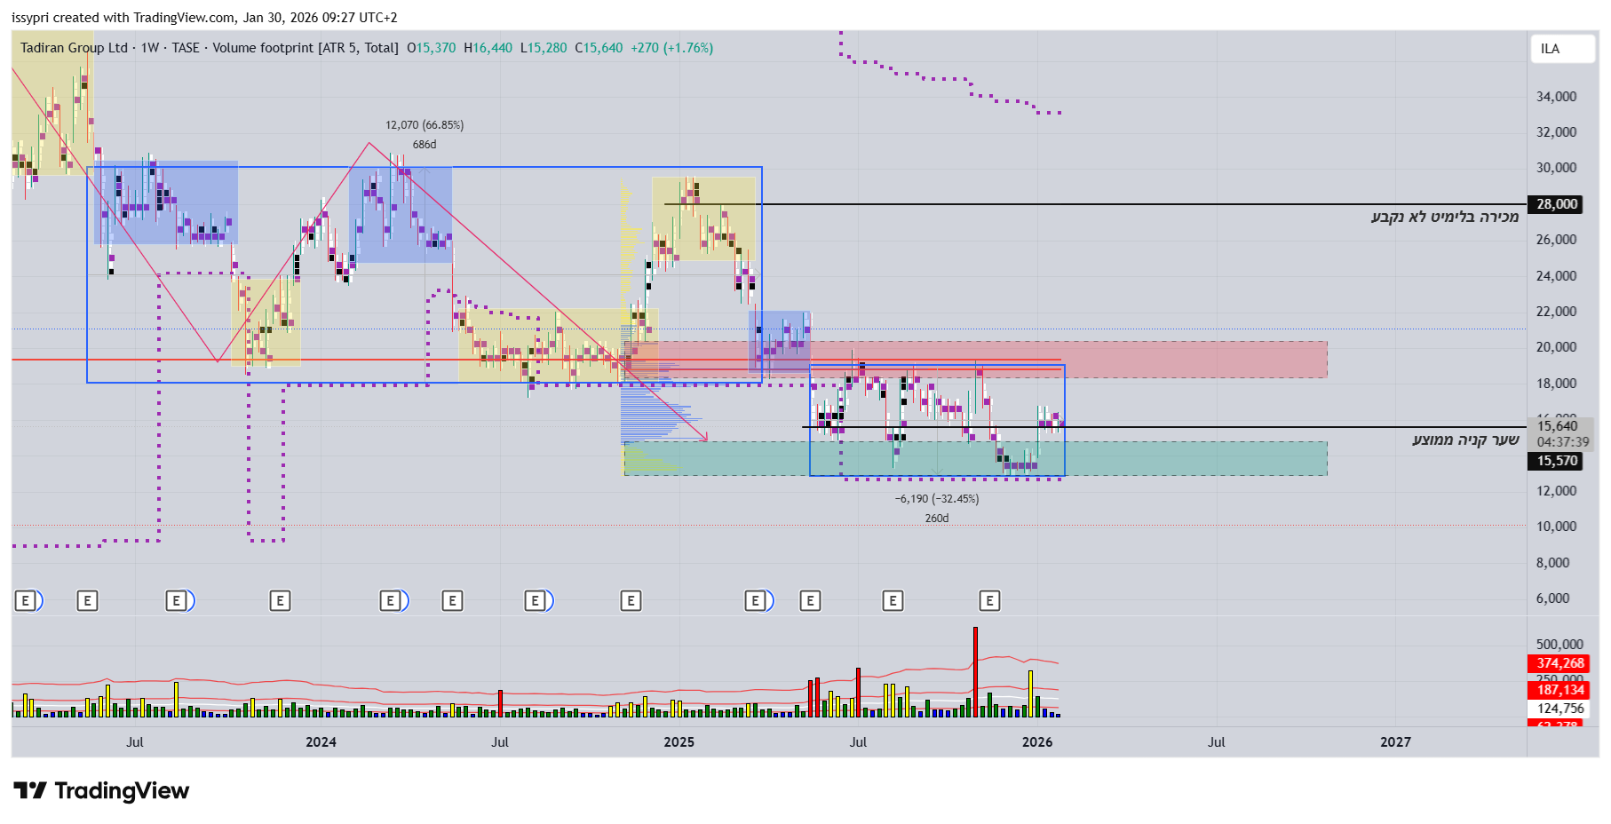1611x824 pixels.
Task: Click the 2024 time axis label
Action: pos(321,742)
